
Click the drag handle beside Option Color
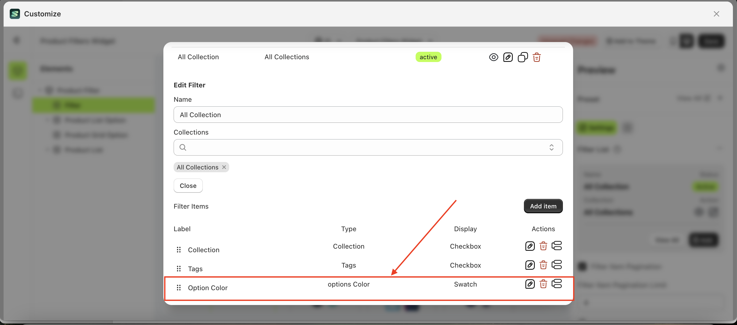click(x=178, y=288)
